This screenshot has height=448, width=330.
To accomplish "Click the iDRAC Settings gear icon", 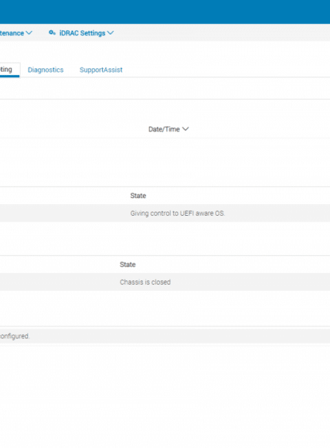I will point(52,33).
